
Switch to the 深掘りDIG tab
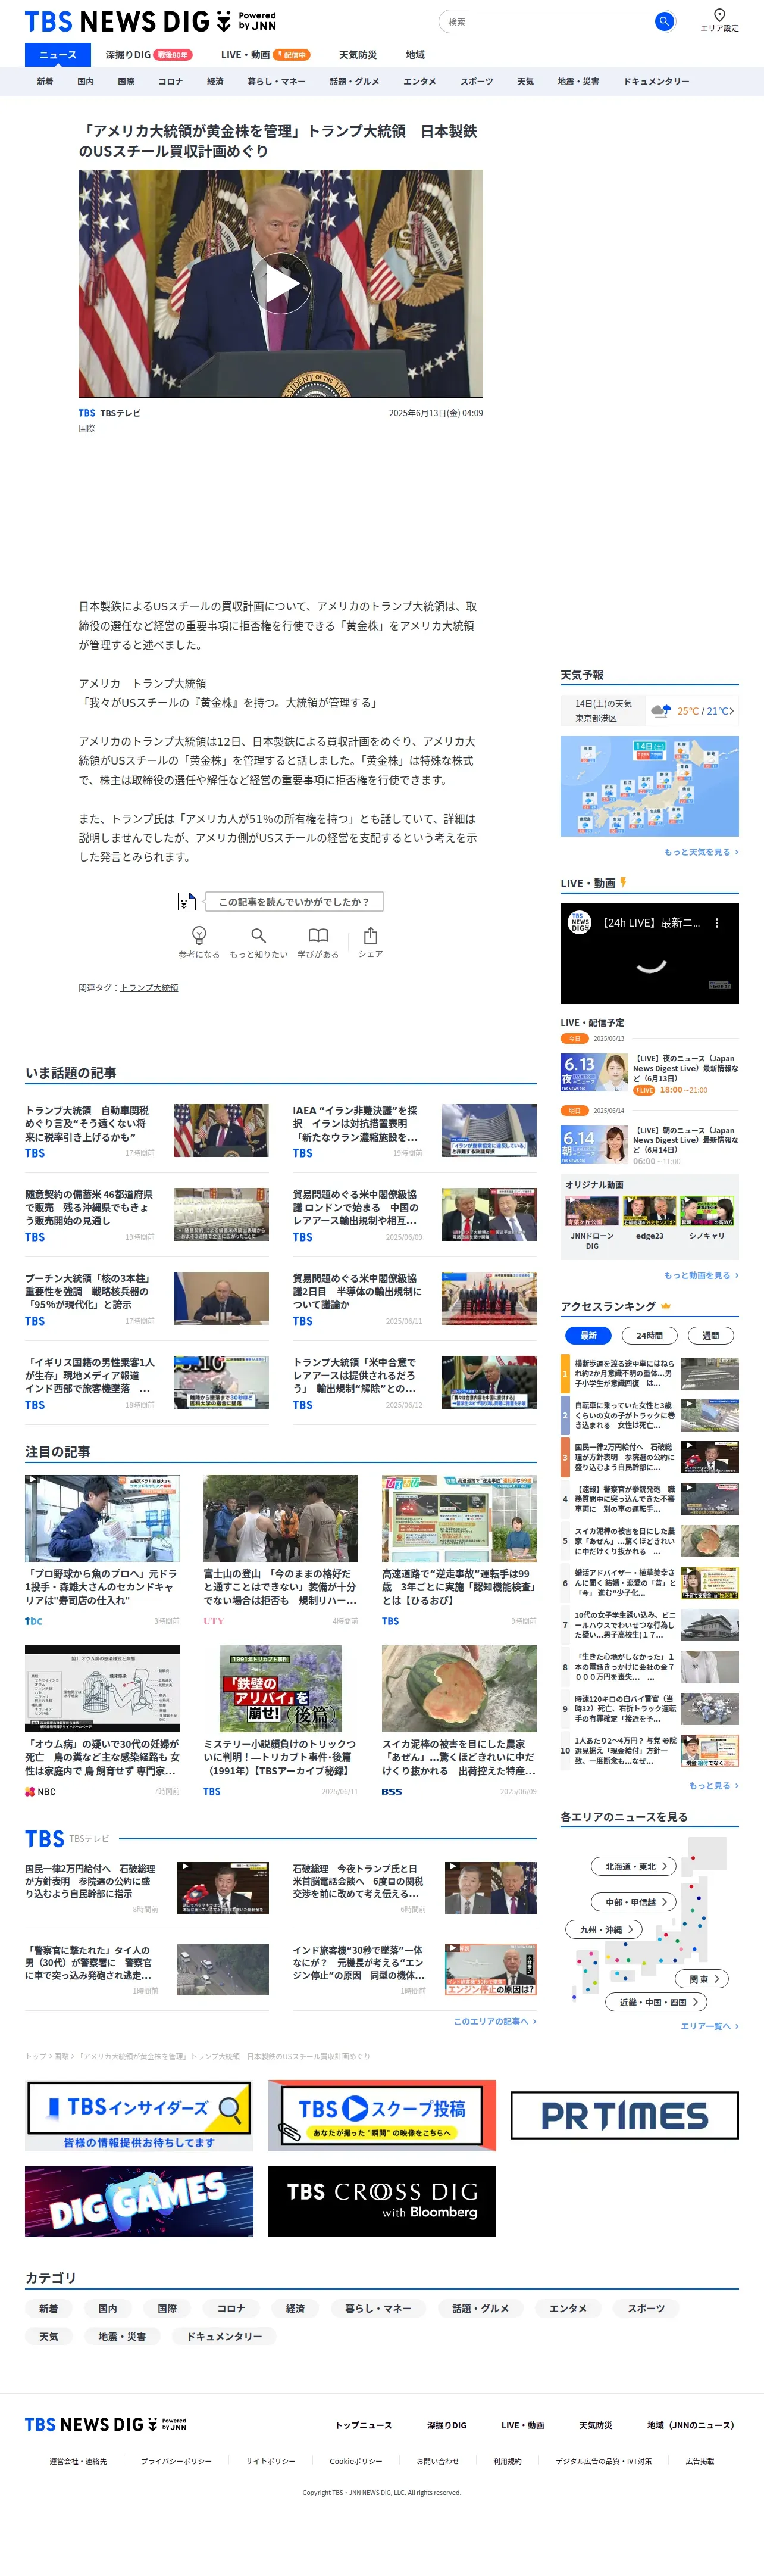tap(149, 55)
